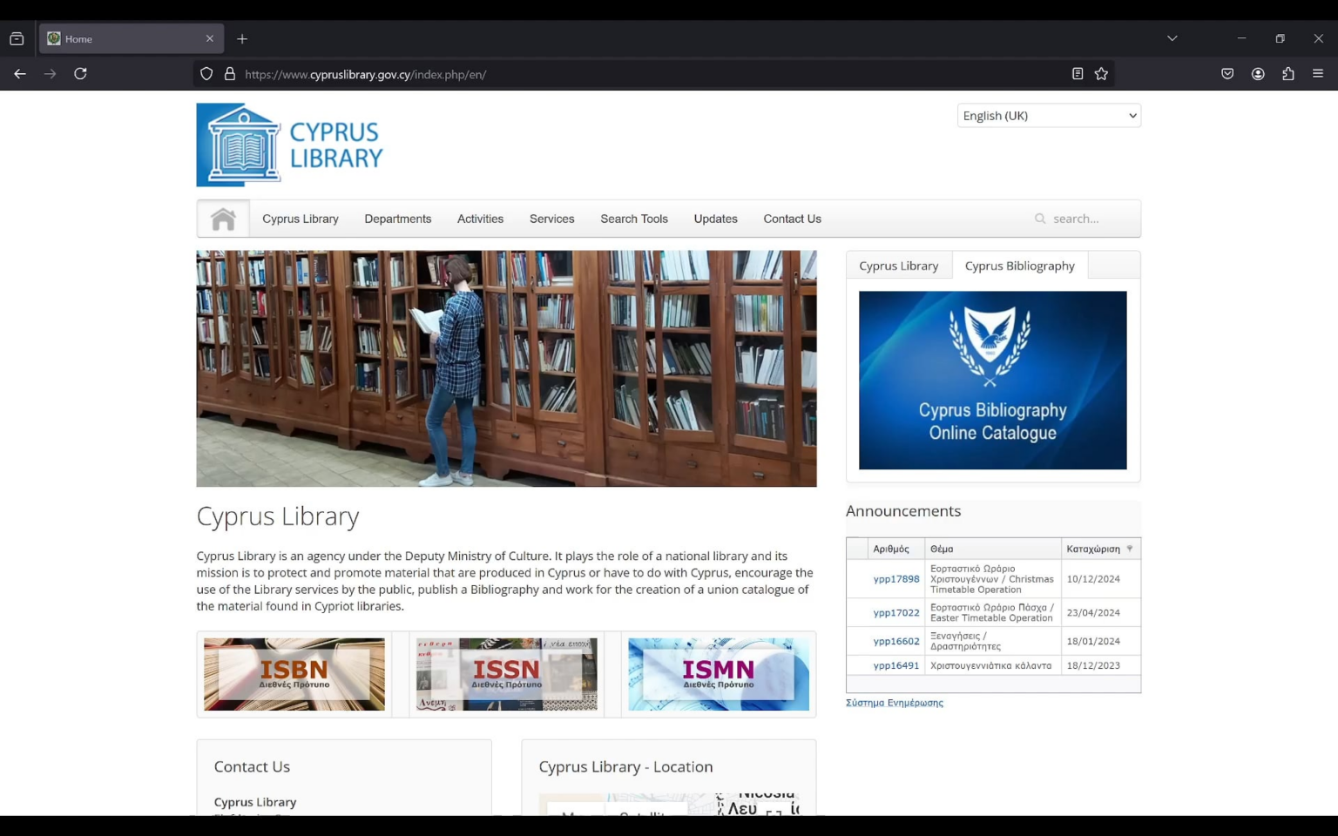Open the Contact Us menu item
1338x836 pixels.
[793, 219]
